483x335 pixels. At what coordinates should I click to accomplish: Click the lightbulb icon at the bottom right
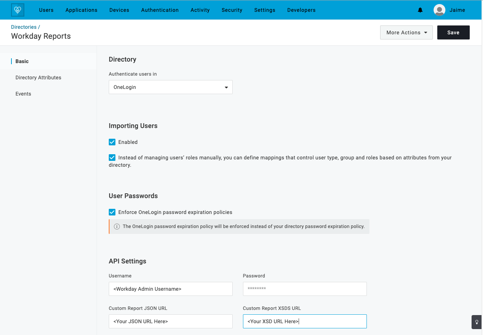tap(476, 322)
